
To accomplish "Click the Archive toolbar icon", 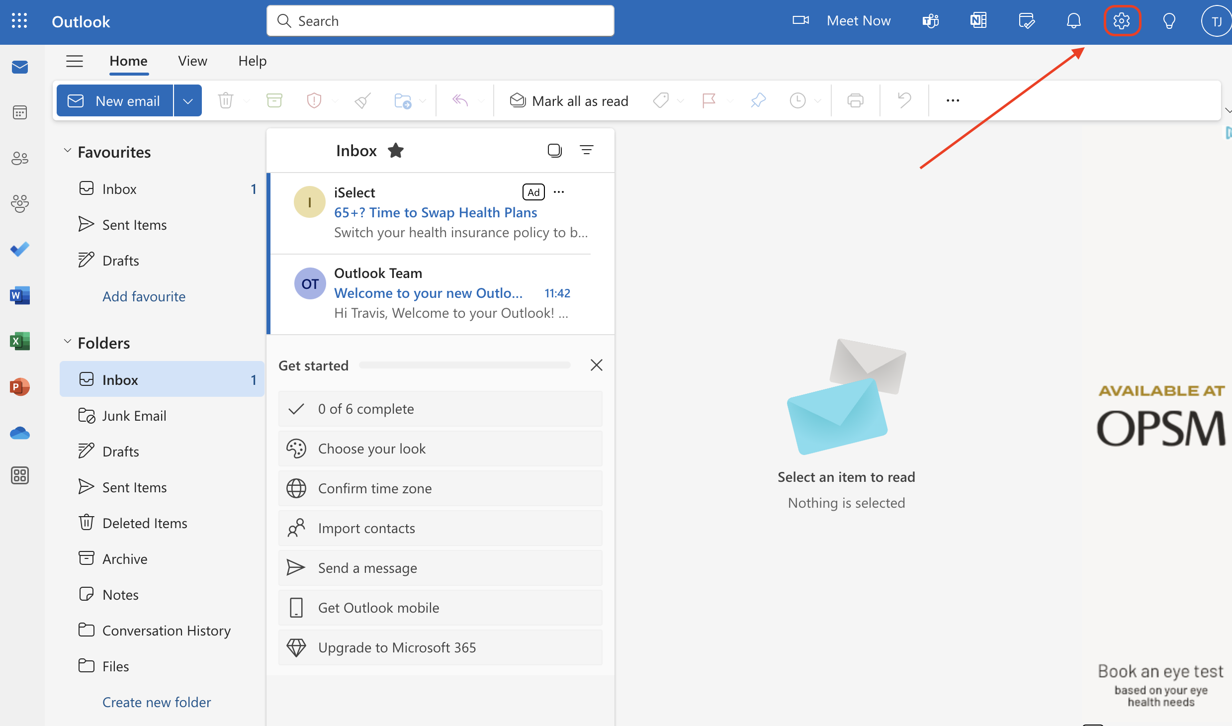I will point(274,100).
